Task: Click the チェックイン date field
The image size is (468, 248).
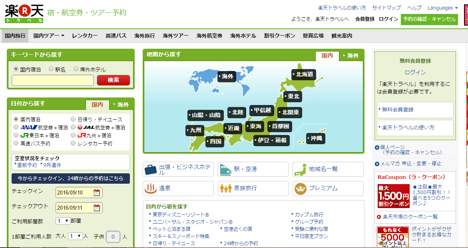Action: pos(79,192)
